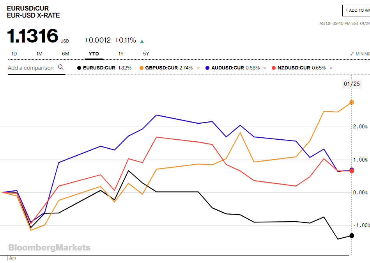
Task: Open the 5Y chart range
Action: [146, 54]
